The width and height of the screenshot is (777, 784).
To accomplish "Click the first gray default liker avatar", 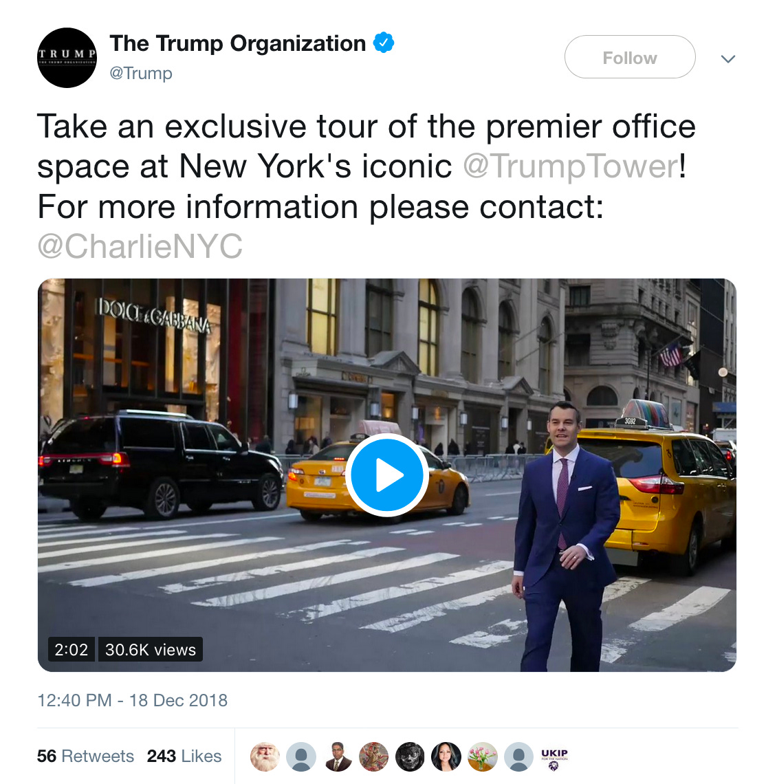I will tap(301, 756).
